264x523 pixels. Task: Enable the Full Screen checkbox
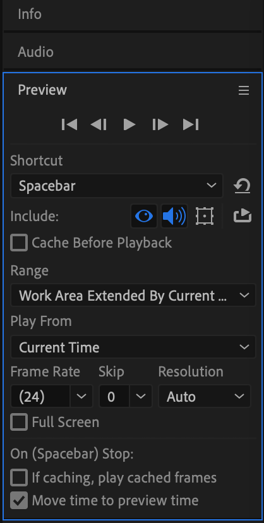coord(19,422)
